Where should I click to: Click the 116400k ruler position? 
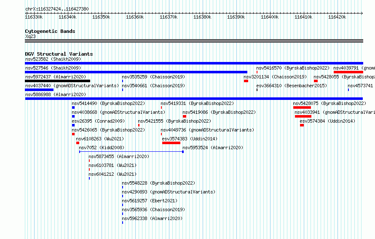pos(270,17)
